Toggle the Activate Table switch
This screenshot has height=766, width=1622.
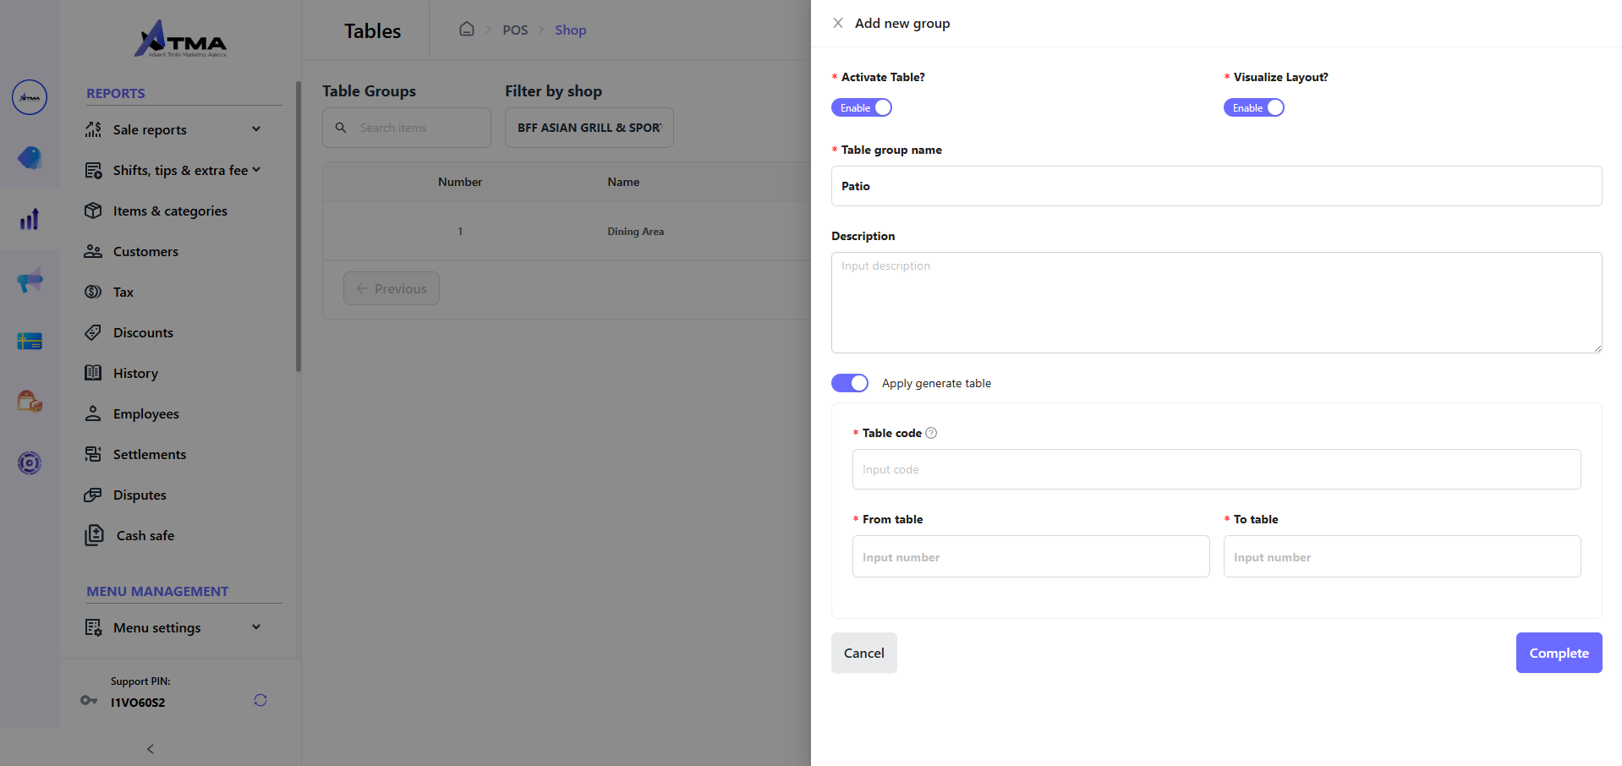pyautogui.click(x=862, y=107)
